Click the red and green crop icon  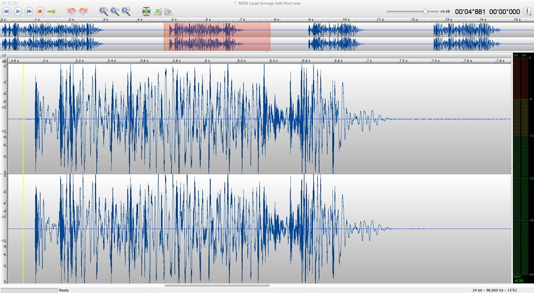tap(146, 11)
